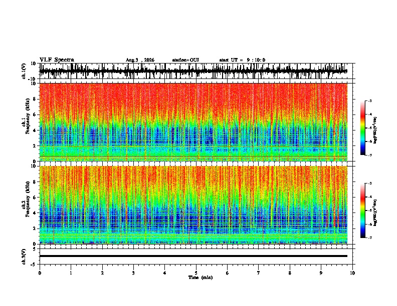The width and height of the screenshot is (397, 306).
Task: Click the ch.1 voltage waveform trace
Action: click(193, 71)
